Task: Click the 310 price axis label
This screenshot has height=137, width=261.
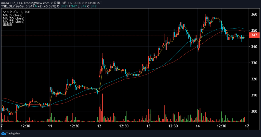Action: click(x=254, y=95)
